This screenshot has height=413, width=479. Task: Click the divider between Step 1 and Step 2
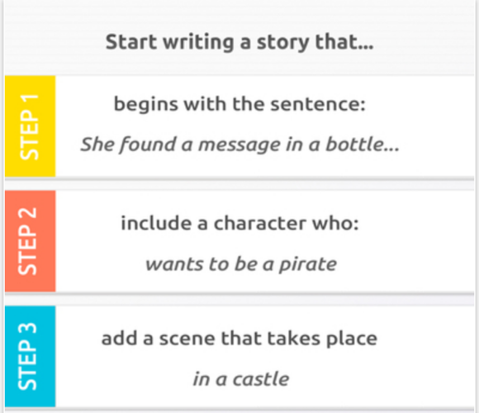(239, 183)
